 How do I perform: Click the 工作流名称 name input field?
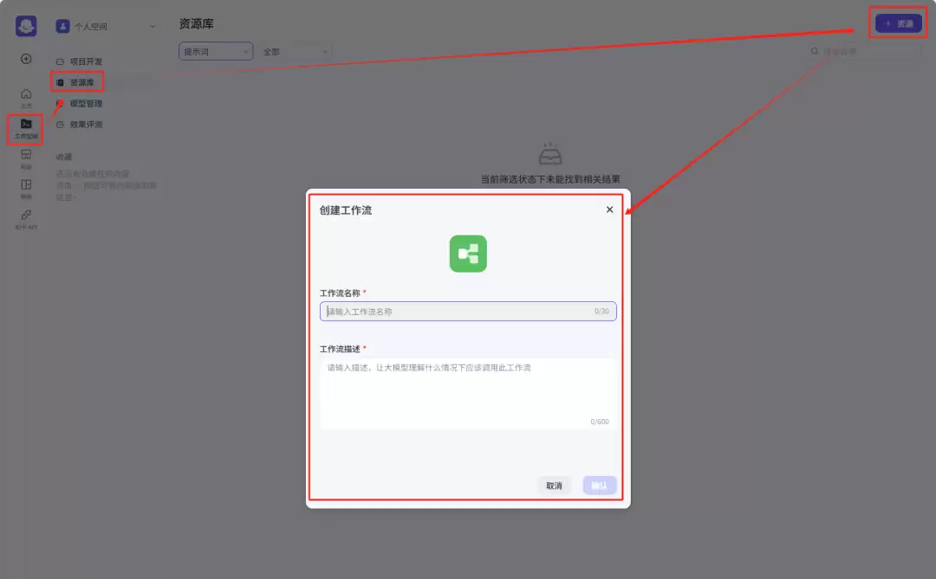pyautogui.click(x=468, y=311)
